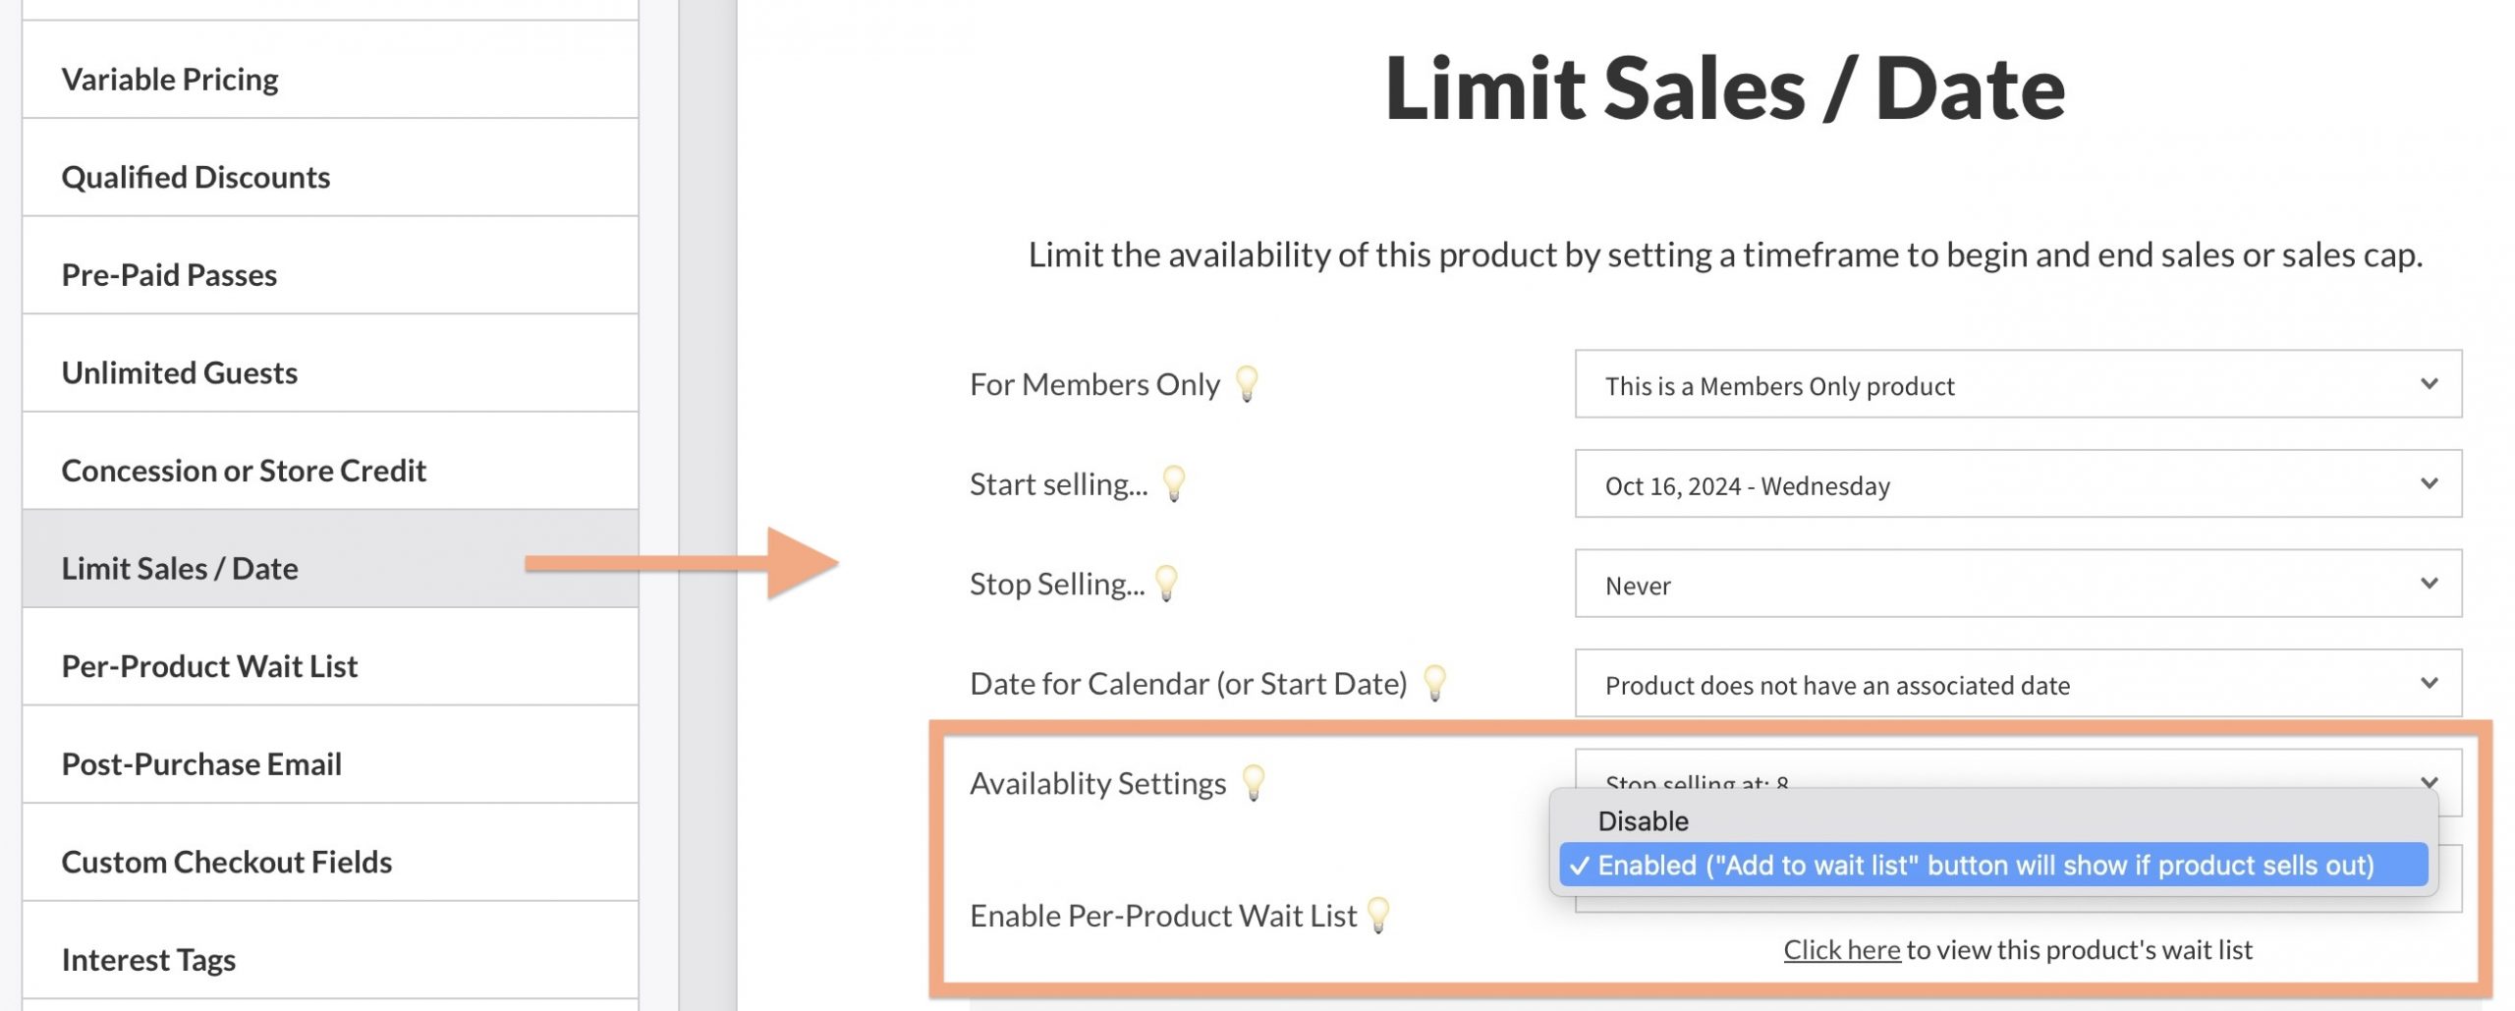Show the Availablity Settings lightbulb tip
The image size is (2515, 1011).
1254,783
